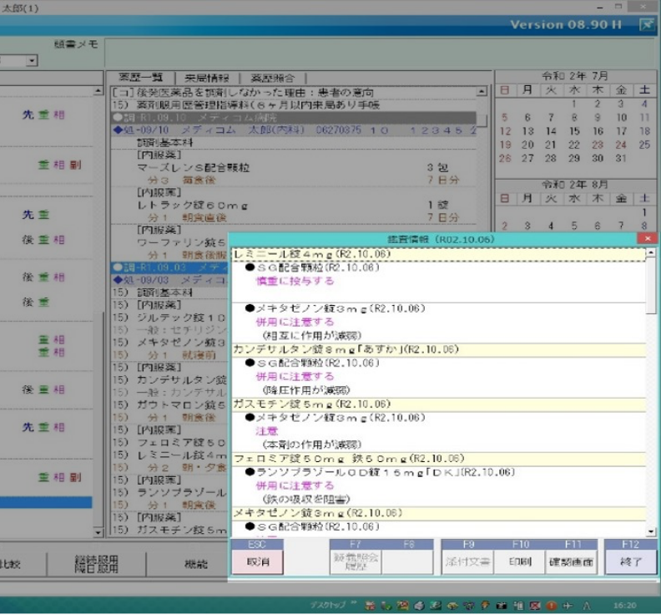This screenshot has height=615, width=661.
Task: Click the orange alert icon in system tray
Action: coord(551,605)
